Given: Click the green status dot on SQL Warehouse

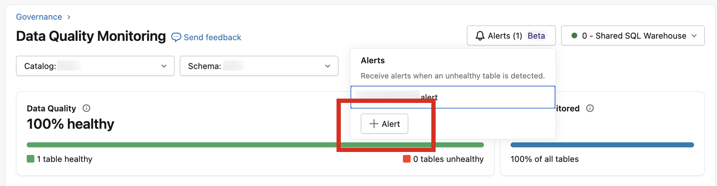Looking at the screenshot, I should [574, 36].
